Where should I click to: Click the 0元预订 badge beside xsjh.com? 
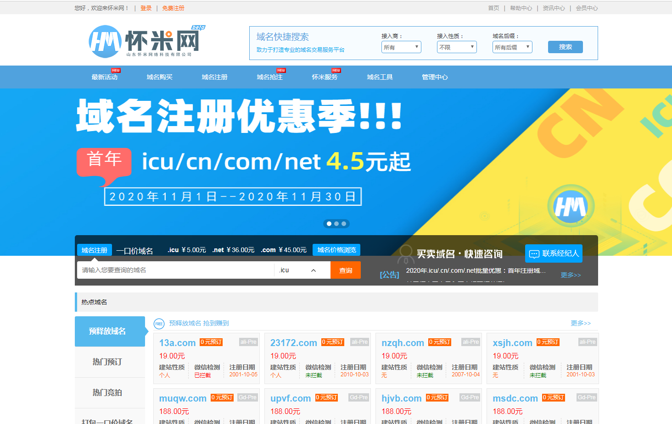click(x=548, y=342)
